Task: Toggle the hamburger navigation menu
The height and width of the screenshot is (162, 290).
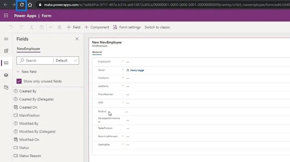Action: point(6,39)
